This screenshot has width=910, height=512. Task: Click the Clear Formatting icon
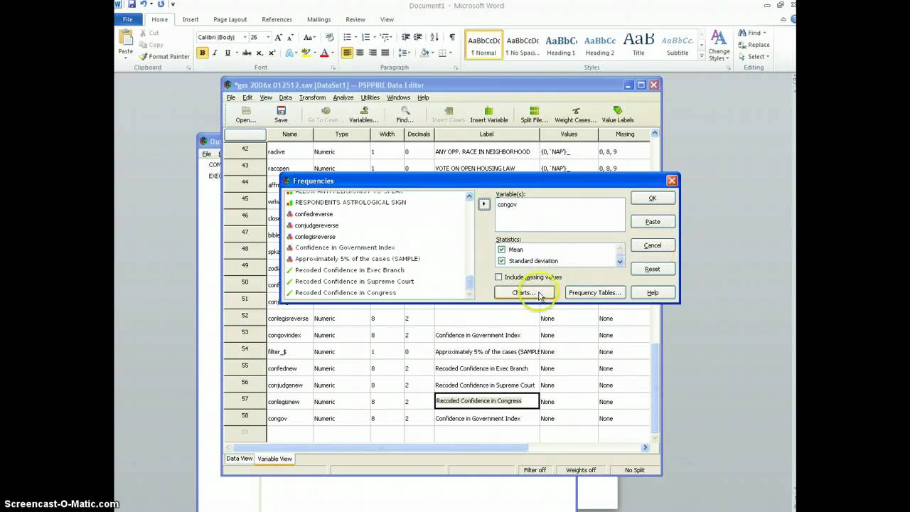tap(329, 37)
